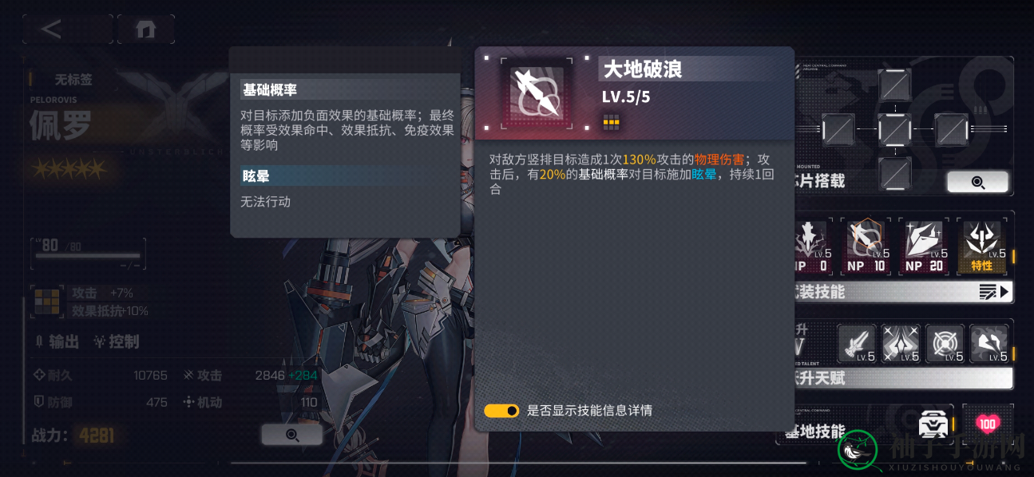Select the center chip slot
The image size is (1034, 477).
[x=894, y=128]
